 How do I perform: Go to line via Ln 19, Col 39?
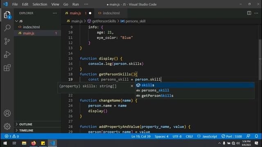141,136
